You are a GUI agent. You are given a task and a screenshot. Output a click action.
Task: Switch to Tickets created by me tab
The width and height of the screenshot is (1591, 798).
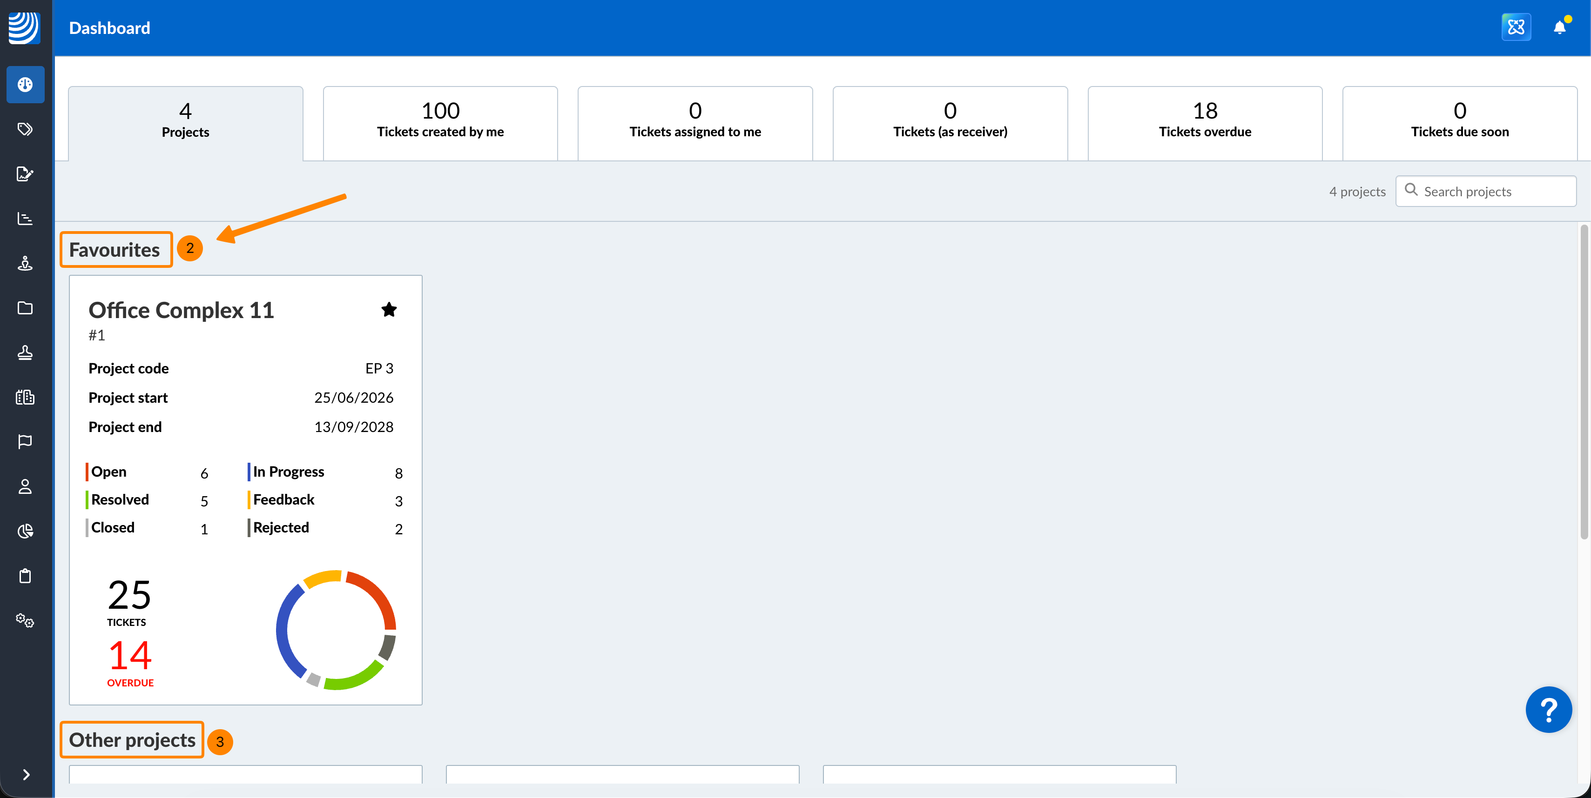pos(440,122)
